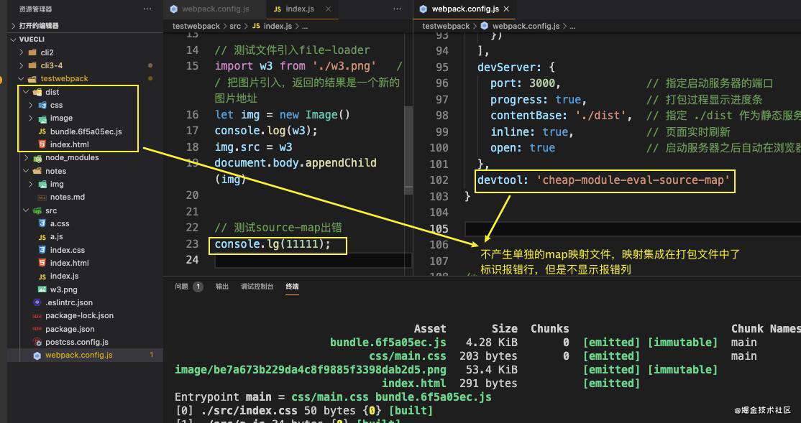Switch to the 终端 terminal tab
The width and height of the screenshot is (801, 423).
tap(292, 287)
